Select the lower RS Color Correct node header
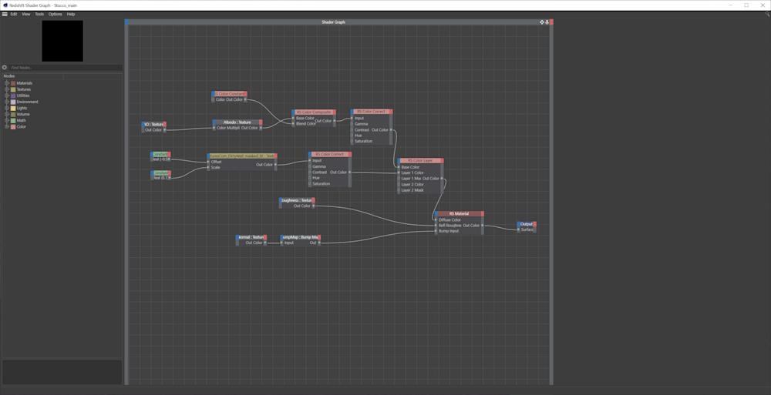771x395 pixels. [330, 154]
